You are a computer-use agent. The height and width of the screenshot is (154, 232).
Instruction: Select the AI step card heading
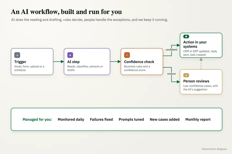[73, 62]
